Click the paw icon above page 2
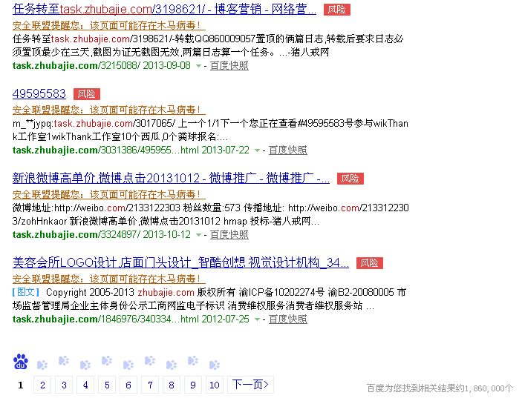This screenshot has width=525, height=401. point(42,365)
